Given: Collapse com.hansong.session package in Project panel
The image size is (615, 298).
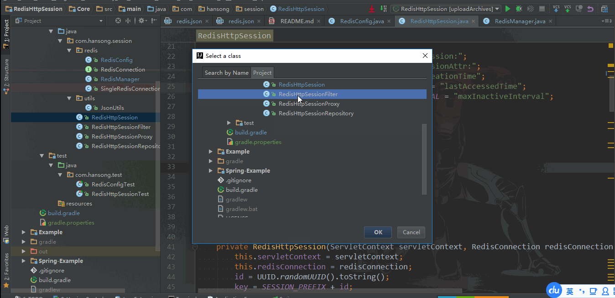Looking at the screenshot, I should click(x=60, y=41).
